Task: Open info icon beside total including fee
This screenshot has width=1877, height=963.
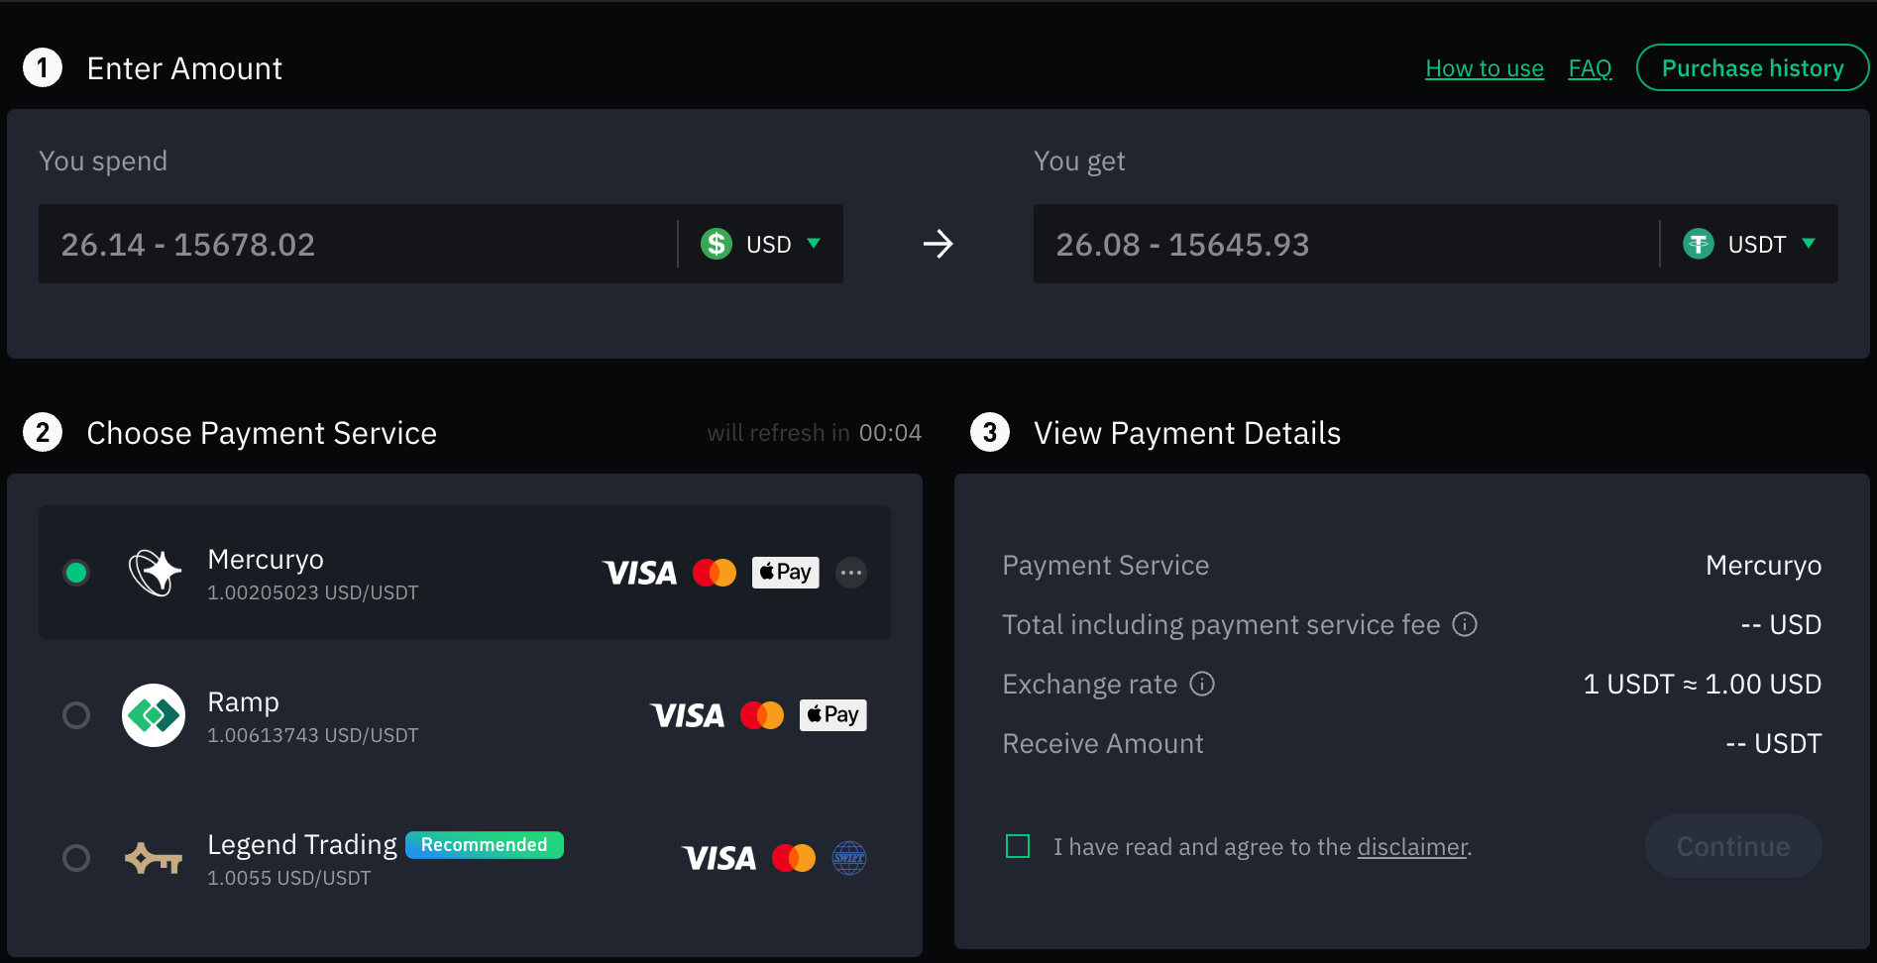Action: [x=1465, y=624]
